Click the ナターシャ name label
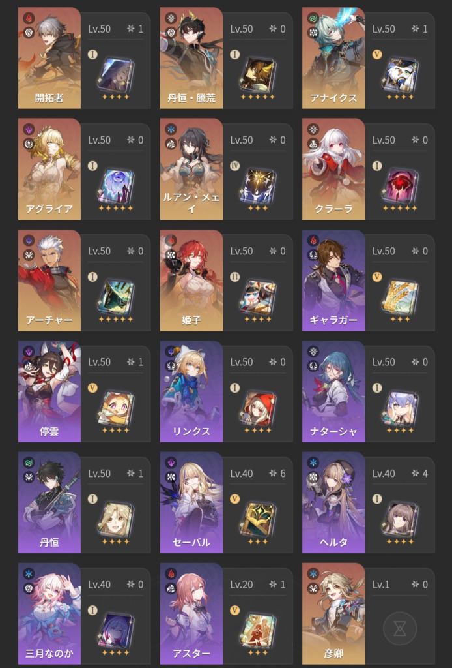The width and height of the screenshot is (452, 668). tap(333, 431)
